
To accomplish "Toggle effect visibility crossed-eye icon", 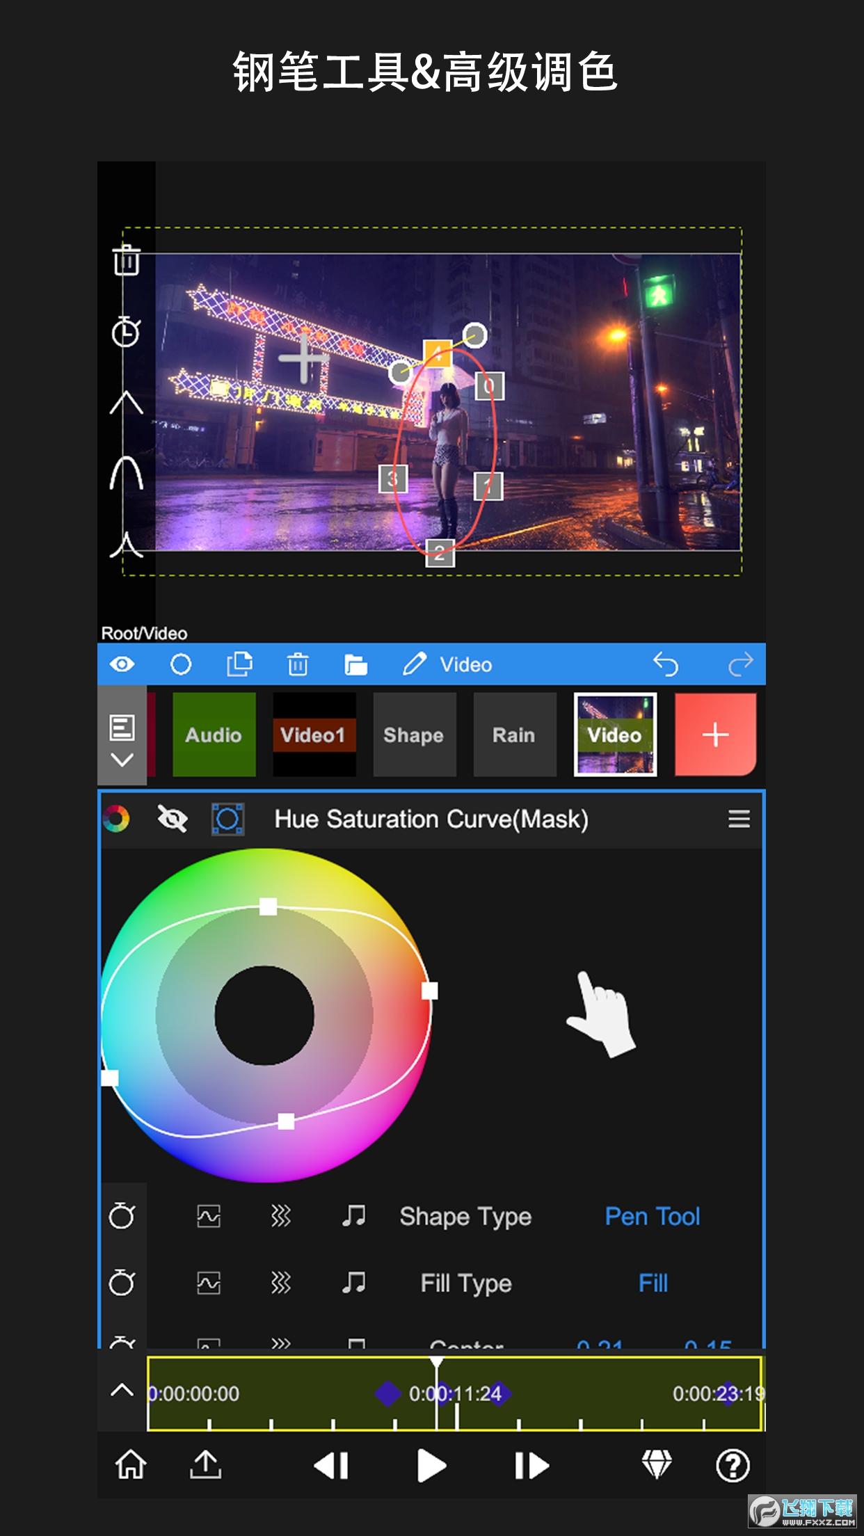I will click(173, 819).
